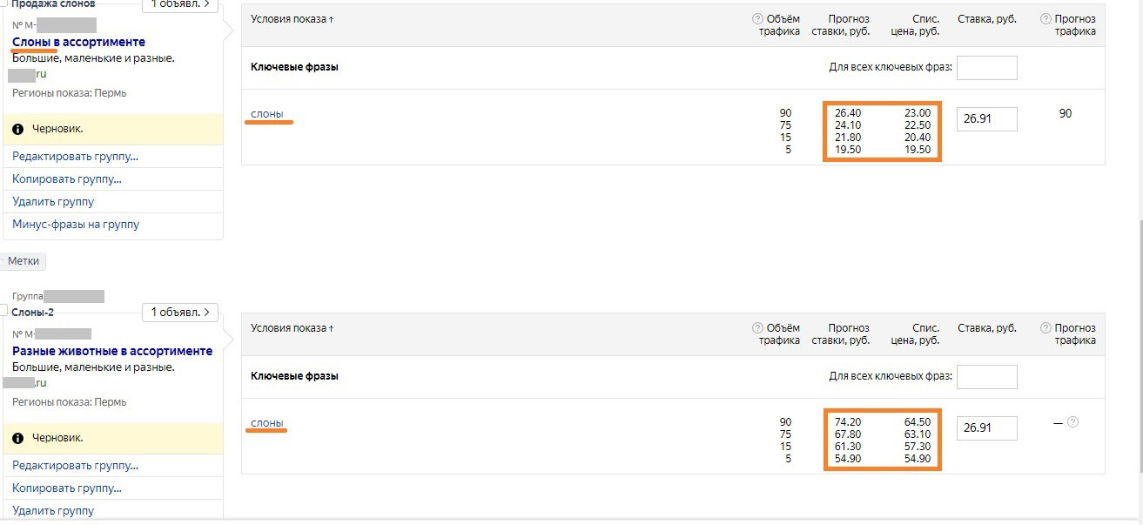Viewport: 1143px width, 525px height.
Task: Open ad title Разные животные в ассортименте
Action: tap(112, 351)
